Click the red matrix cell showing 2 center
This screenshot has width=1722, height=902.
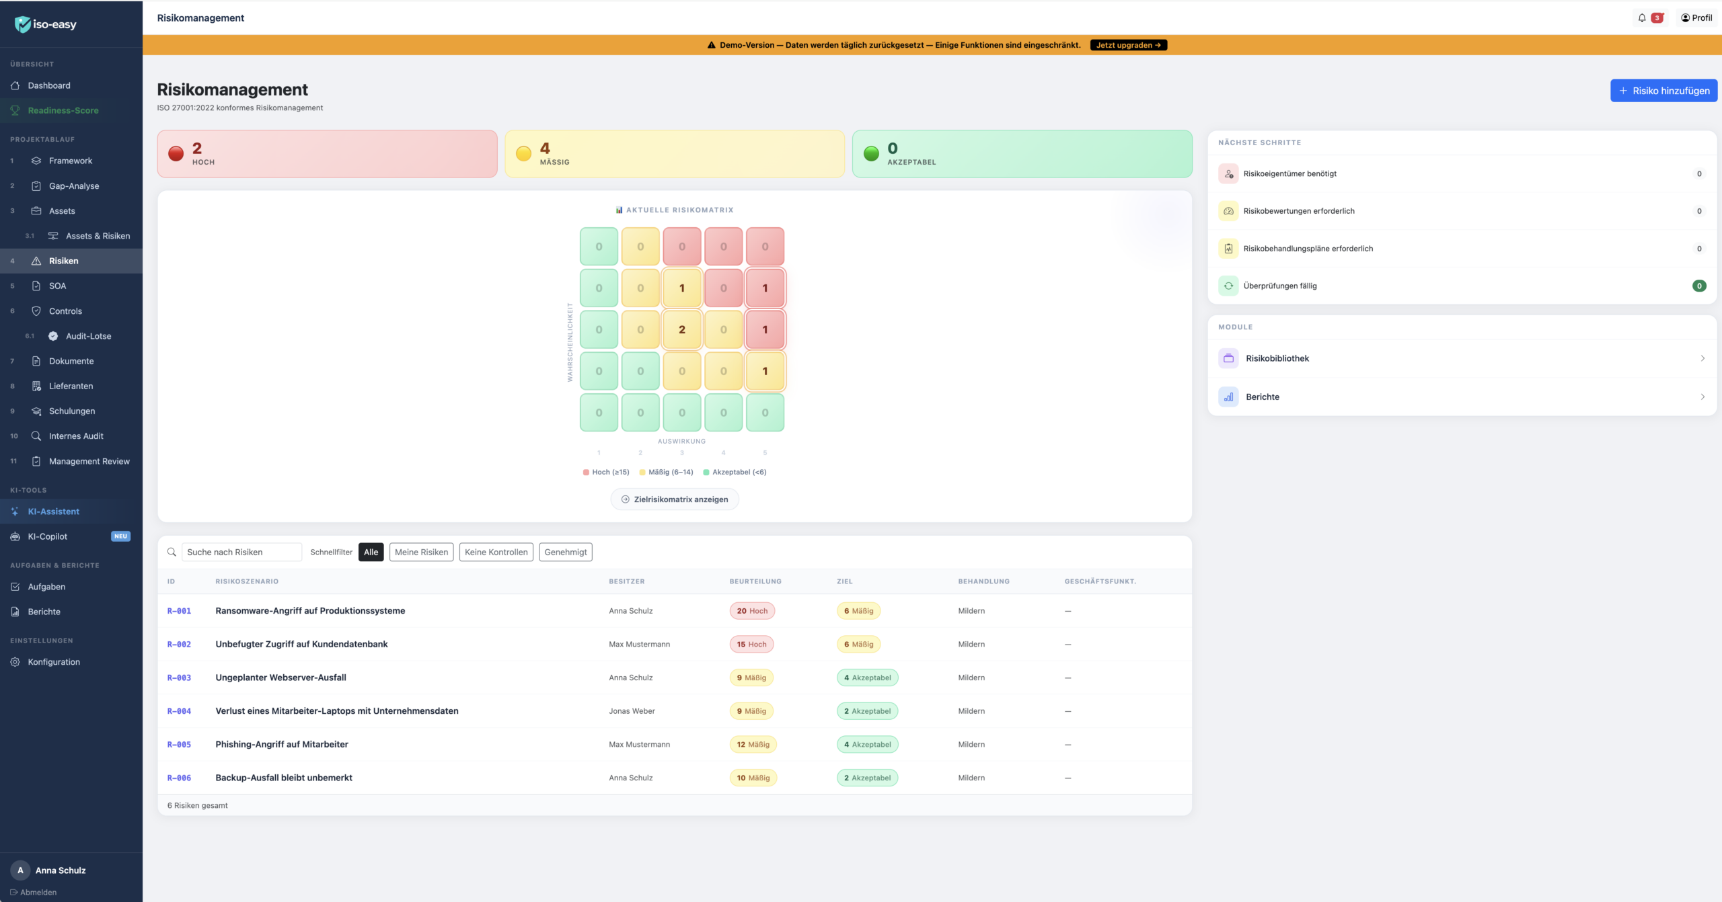click(x=681, y=329)
